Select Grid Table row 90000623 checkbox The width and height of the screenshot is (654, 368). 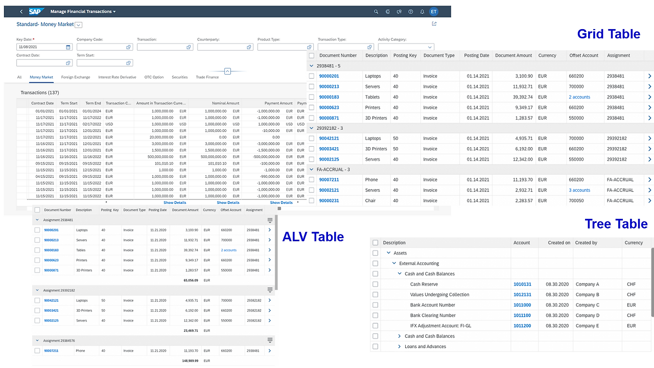(x=312, y=107)
